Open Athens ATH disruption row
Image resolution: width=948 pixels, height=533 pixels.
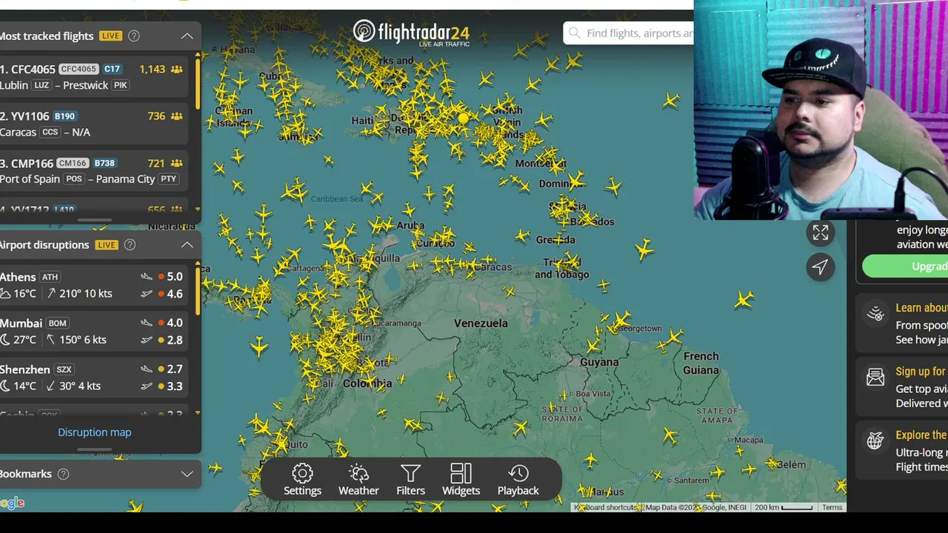pos(94,285)
